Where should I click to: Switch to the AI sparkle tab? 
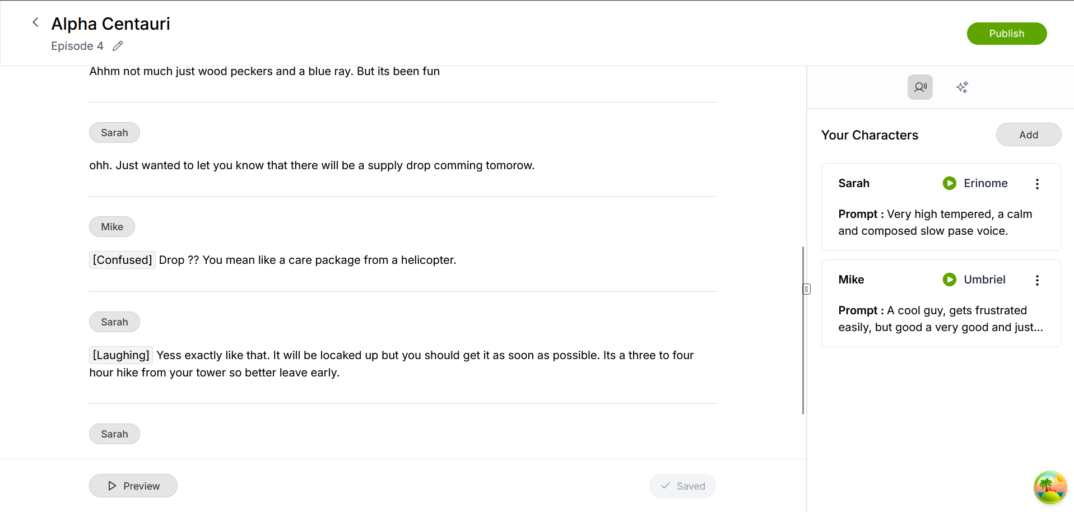point(962,87)
